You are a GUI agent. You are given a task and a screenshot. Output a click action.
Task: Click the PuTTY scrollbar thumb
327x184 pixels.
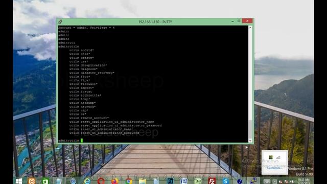click(x=250, y=129)
